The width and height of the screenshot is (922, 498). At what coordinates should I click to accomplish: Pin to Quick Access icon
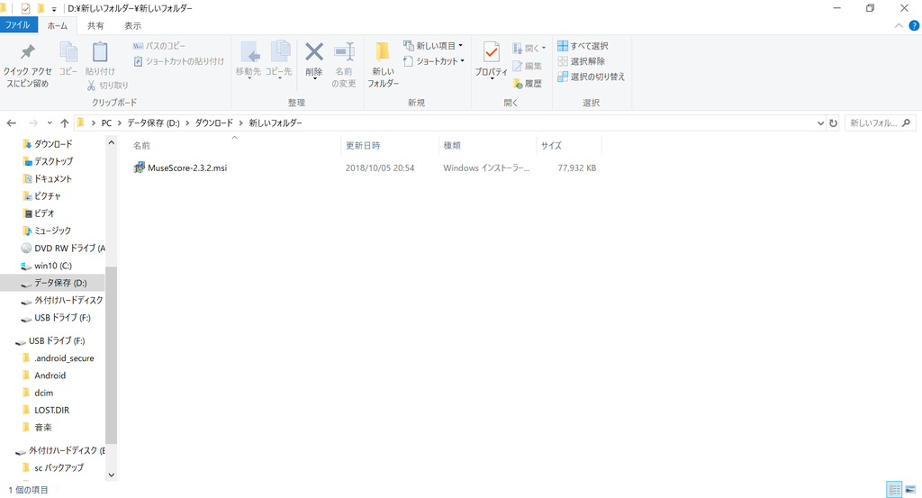tap(28, 51)
